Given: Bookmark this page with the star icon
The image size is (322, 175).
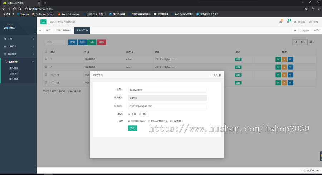Looking at the screenshot, I should (x=306, y=9).
